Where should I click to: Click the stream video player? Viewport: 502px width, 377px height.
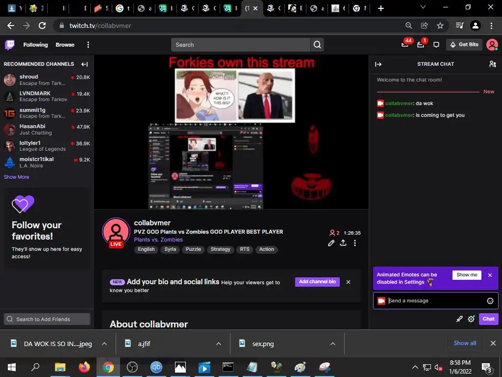pyautogui.click(x=231, y=132)
